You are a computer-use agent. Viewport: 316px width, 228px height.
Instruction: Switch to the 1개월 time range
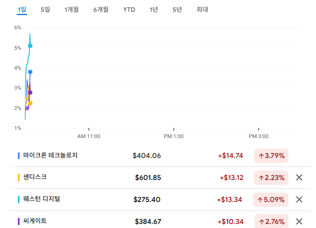click(x=72, y=9)
